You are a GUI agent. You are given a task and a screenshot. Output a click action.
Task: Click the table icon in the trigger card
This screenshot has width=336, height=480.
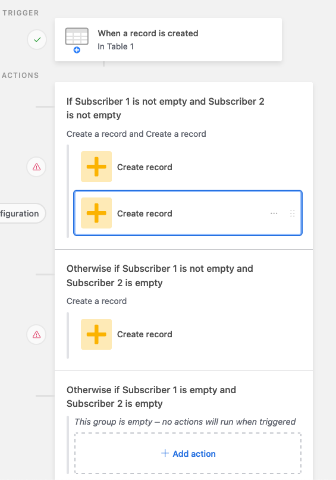point(77,36)
